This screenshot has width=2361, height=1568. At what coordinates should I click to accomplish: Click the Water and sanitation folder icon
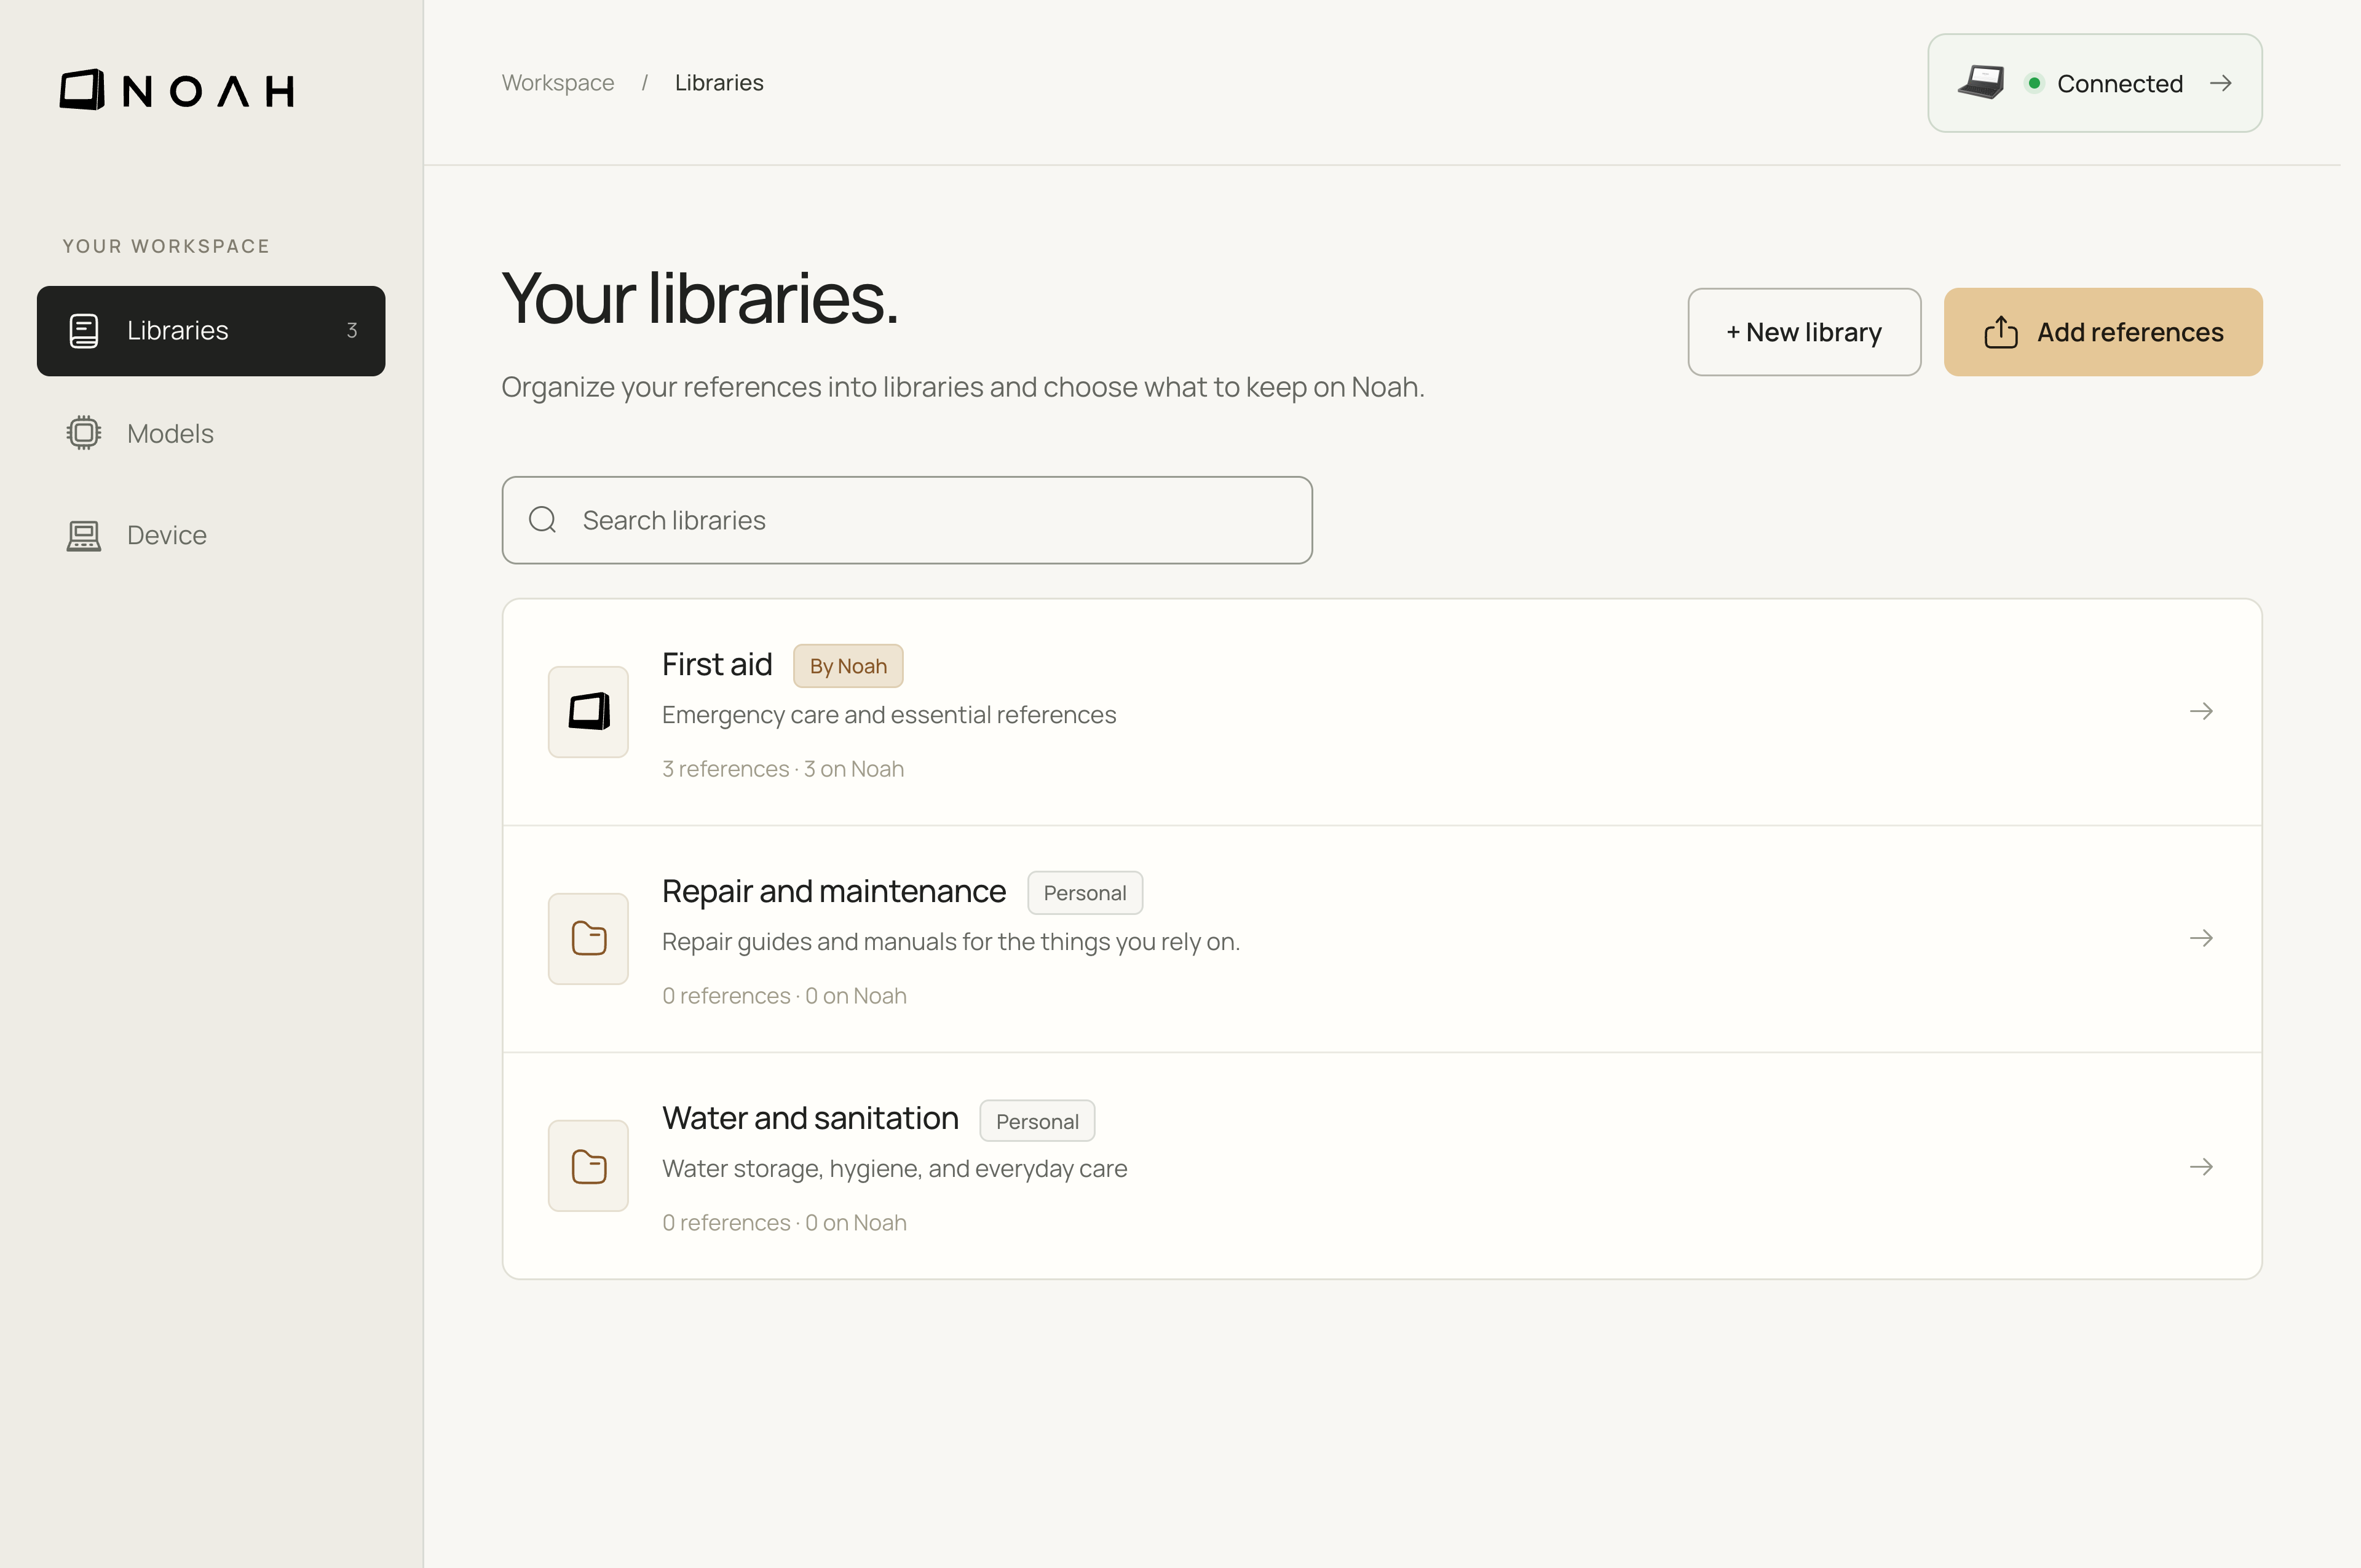[x=589, y=1166]
